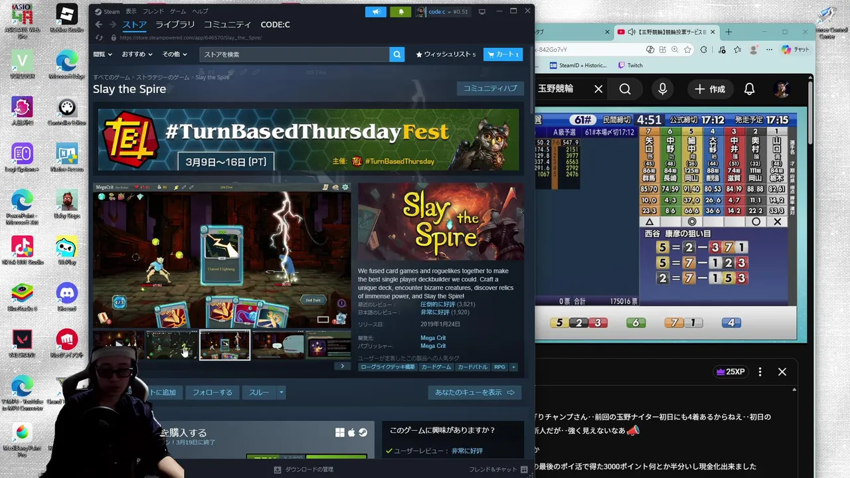850x478 pixels.
Task: Open Discord desktop shortcut
Action: tap(66, 296)
